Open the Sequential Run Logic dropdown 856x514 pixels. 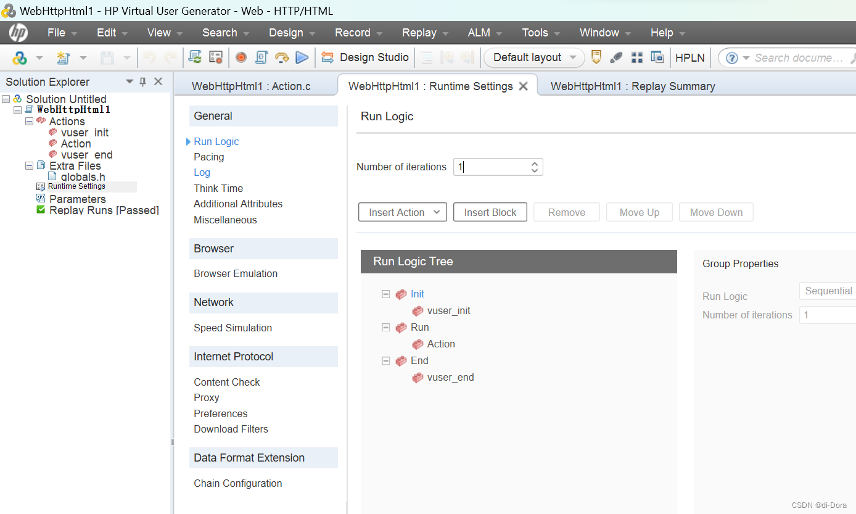tap(827, 291)
